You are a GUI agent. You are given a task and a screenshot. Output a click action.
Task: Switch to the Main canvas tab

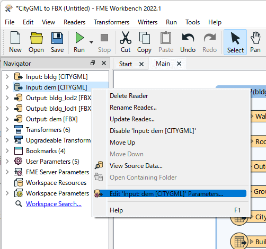coord(163,64)
